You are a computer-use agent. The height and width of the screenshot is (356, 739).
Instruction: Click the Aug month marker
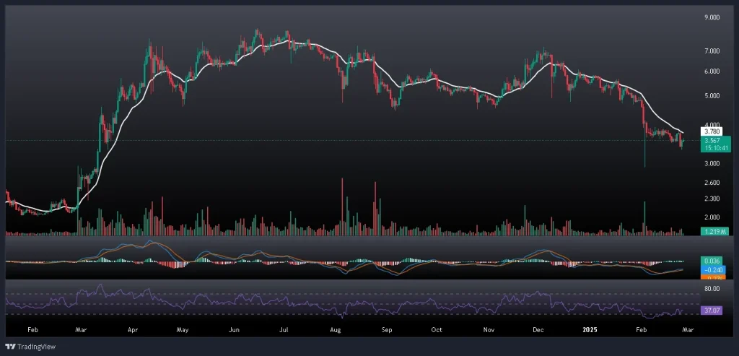(x=335, y=329)
